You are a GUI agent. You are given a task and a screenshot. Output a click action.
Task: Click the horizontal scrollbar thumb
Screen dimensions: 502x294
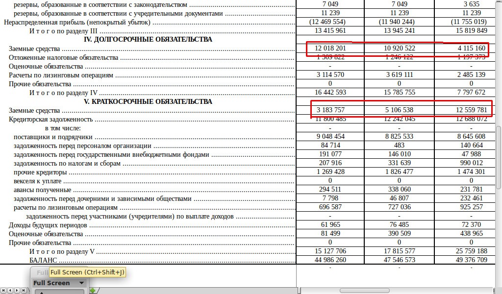point(364,291)
